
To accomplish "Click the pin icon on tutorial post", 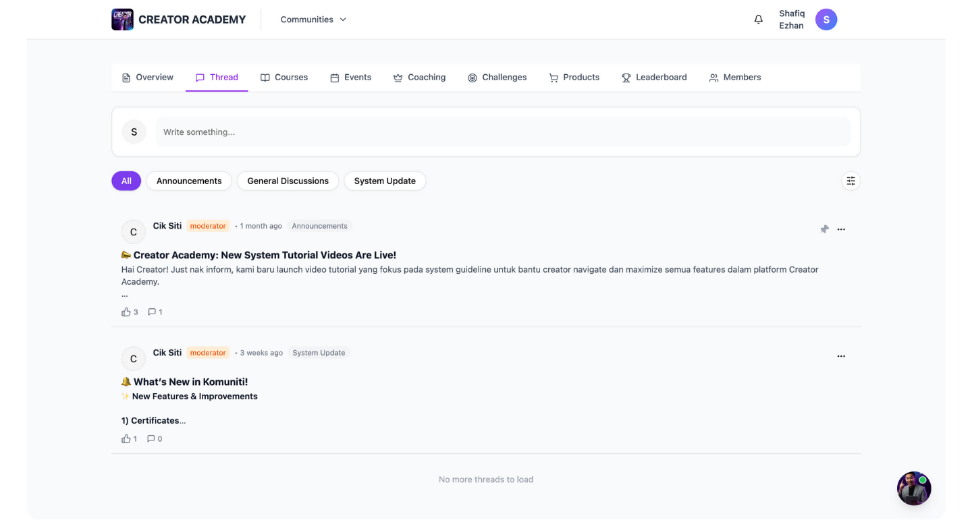I will pyautogui.click(x=824, y=229).
